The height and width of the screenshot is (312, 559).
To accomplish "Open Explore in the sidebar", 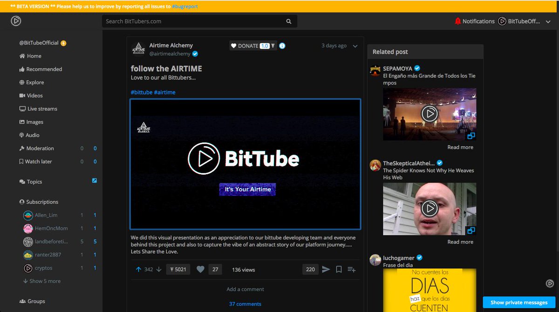I will click(x=32, y=82).
